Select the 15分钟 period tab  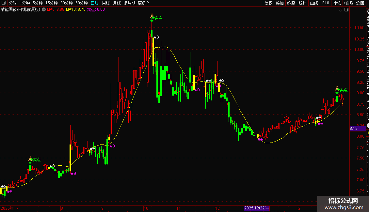(52, 3)
